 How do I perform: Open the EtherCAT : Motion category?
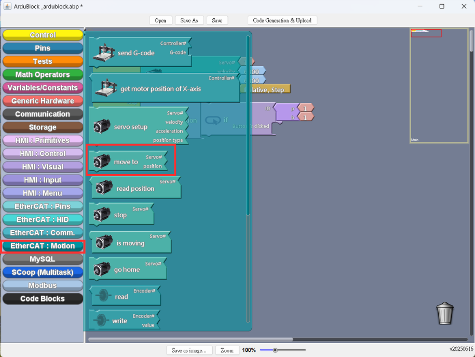point(43,246)
